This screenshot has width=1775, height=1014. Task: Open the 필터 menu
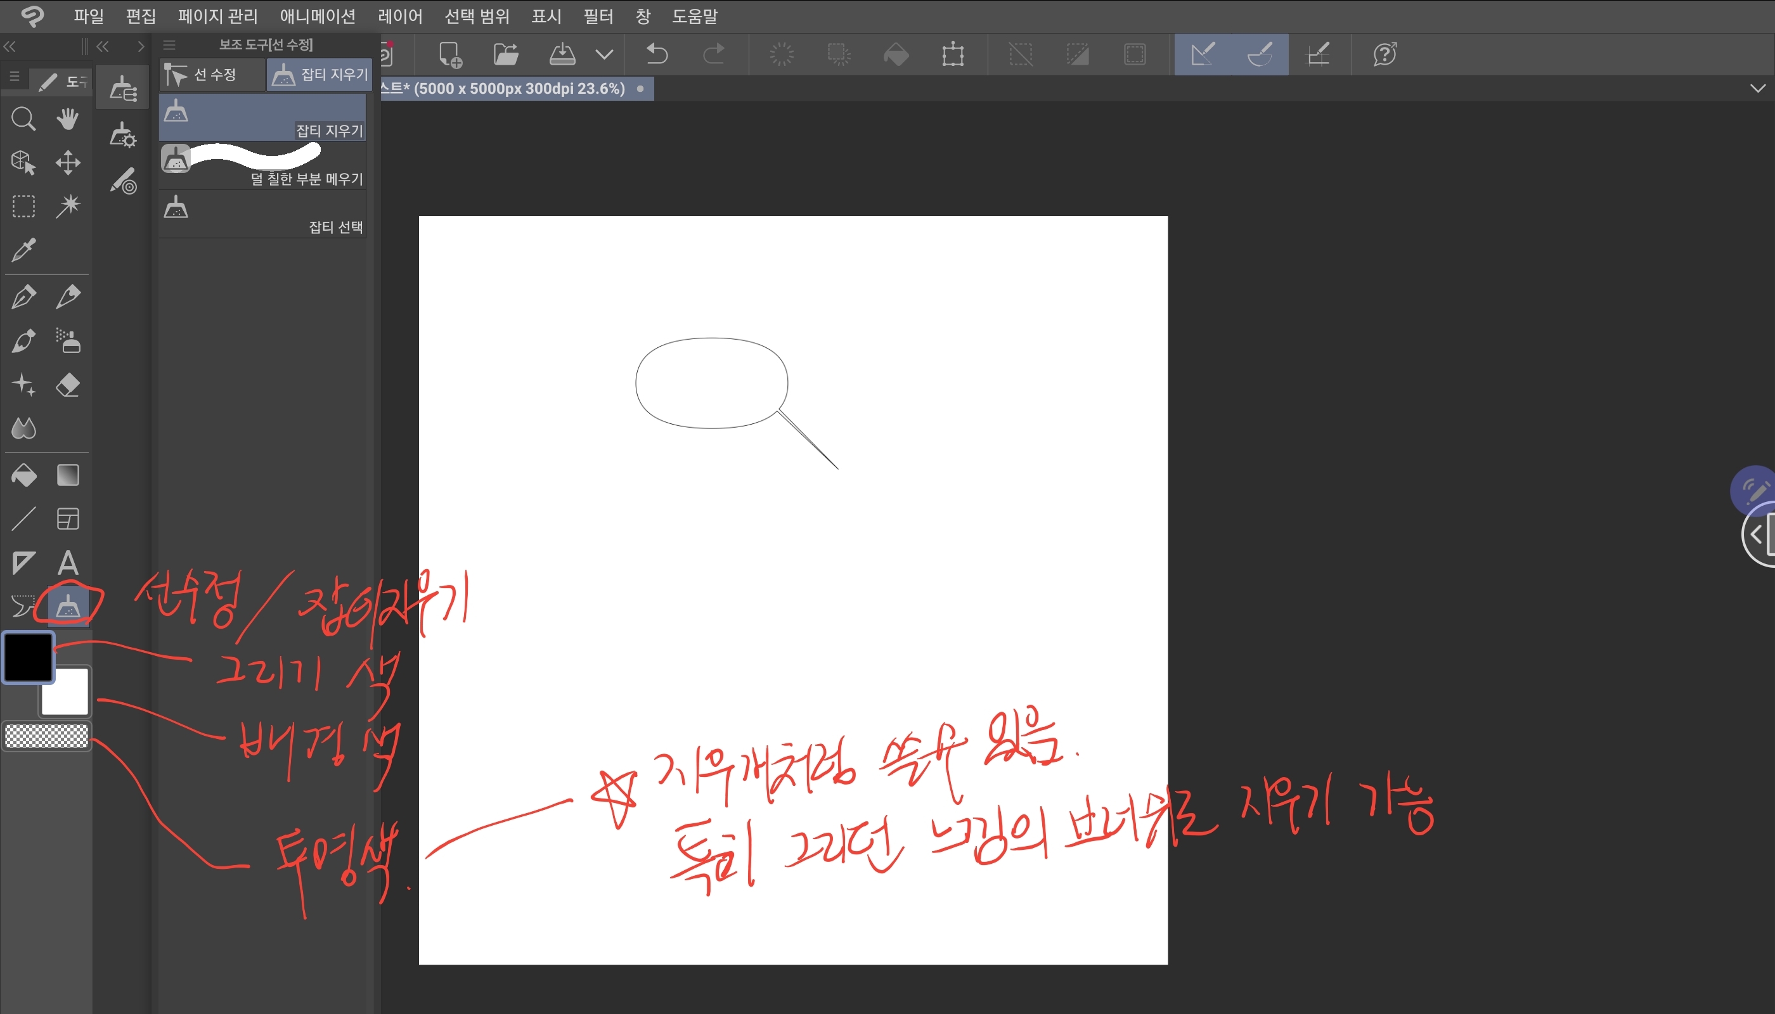coord(598,16)
